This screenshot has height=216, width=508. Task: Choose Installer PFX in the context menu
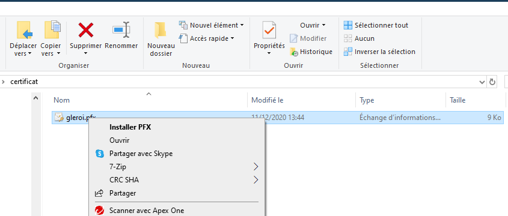tap(130, 127)
